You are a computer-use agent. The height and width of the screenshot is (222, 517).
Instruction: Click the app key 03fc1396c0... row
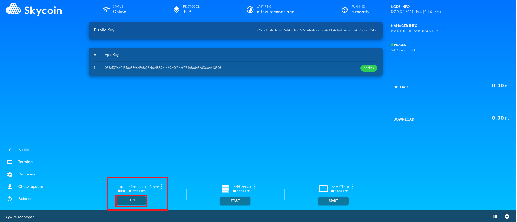click(x=236, y=68)
